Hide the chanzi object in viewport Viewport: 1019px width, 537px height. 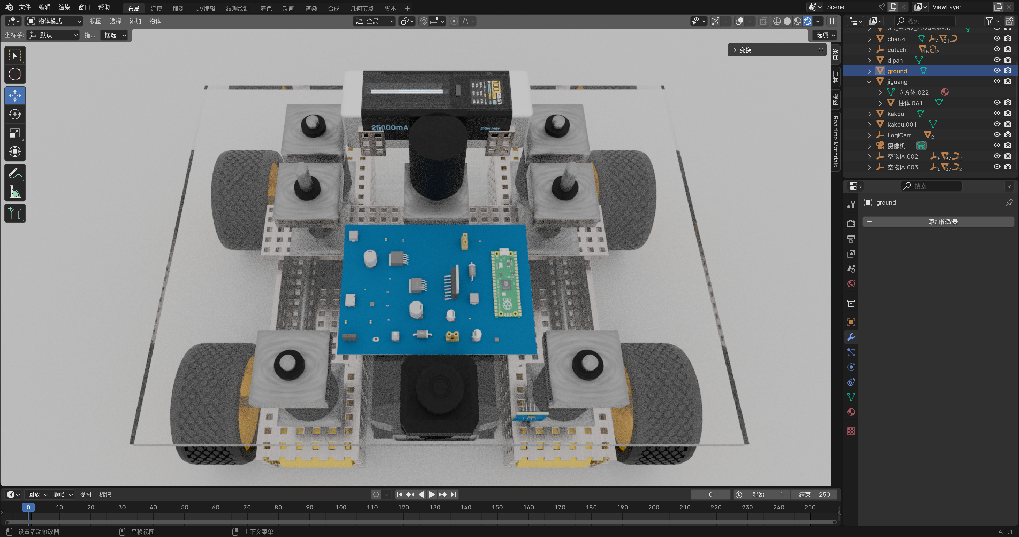point(997,39)
